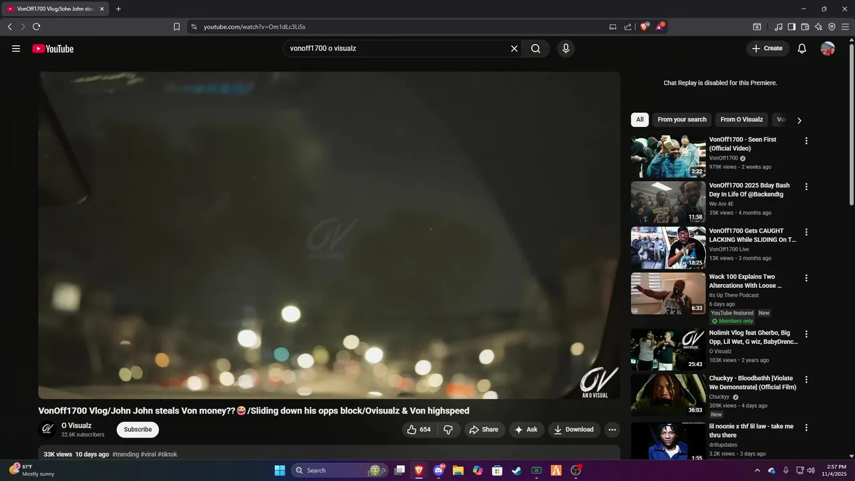This screenshot has height=481, width=855.
Task: Share this video
Action: (483, 430)
